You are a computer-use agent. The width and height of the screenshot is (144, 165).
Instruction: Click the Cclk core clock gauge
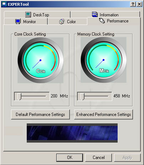(40, 60)
